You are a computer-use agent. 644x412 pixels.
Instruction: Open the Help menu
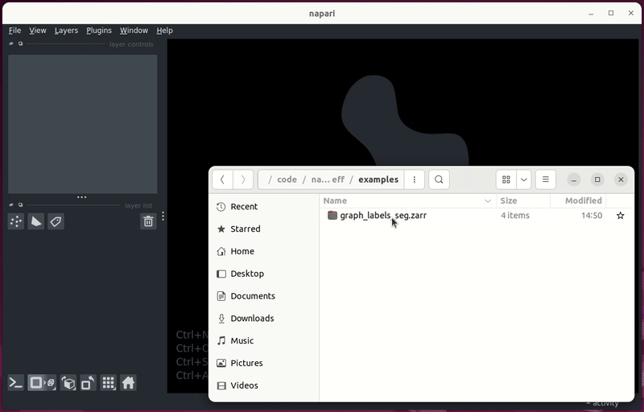pos(164,31)
